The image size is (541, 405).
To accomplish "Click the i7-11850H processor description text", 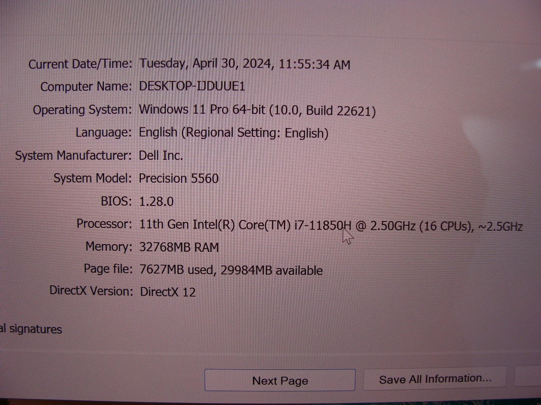I will coord(331,225).
